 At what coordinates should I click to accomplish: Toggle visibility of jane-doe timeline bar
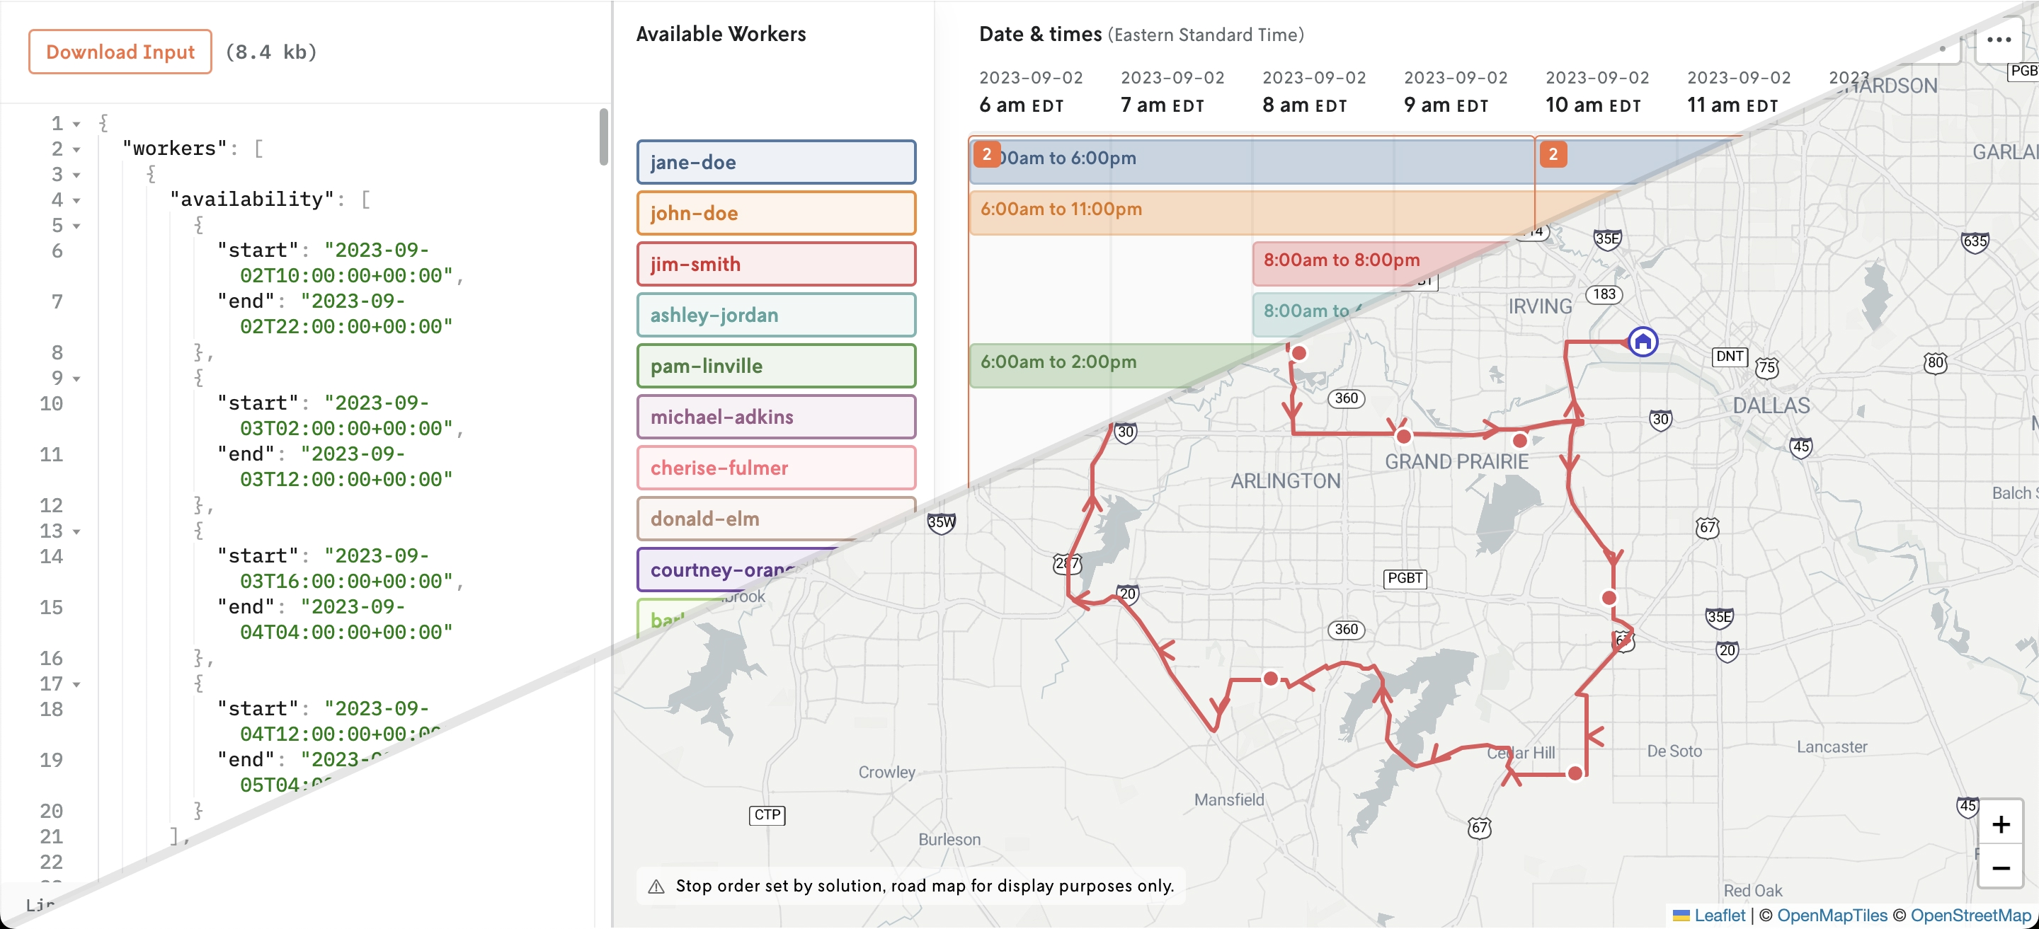[x=777, y=161]
